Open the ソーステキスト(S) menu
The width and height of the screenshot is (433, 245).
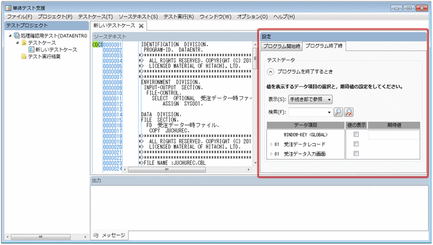coord(138,17)
